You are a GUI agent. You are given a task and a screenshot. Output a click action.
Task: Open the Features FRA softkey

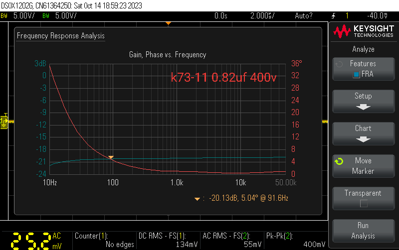tap(364, 69)
